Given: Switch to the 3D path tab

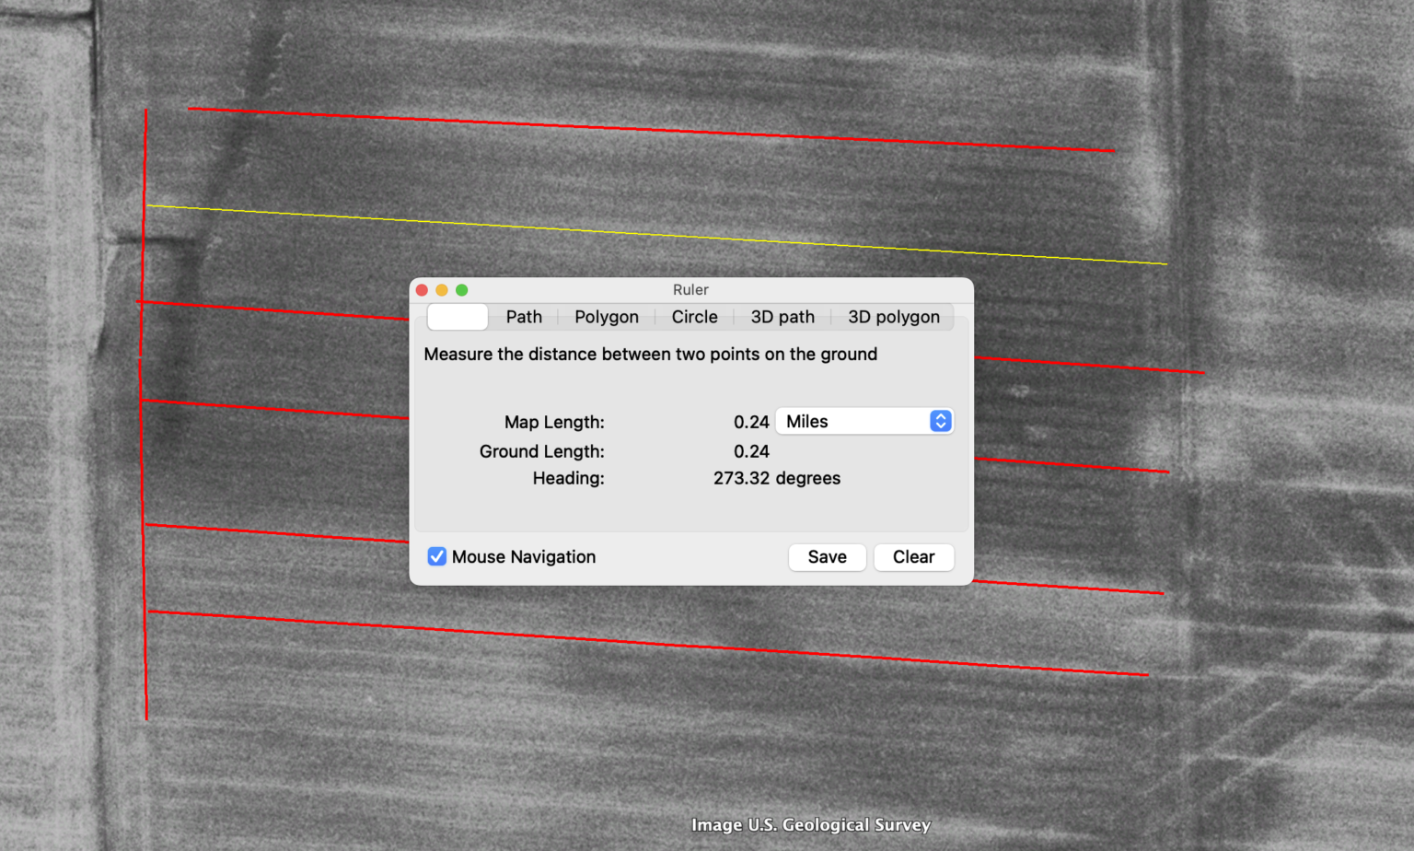Looking at the screenshot, I should (782, 317).
